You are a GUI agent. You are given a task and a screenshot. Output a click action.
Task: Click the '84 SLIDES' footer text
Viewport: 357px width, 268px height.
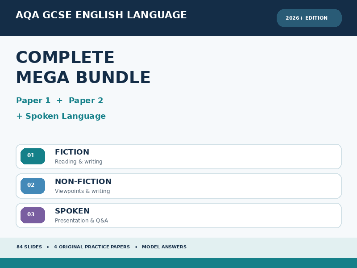[x=29, y=247]
